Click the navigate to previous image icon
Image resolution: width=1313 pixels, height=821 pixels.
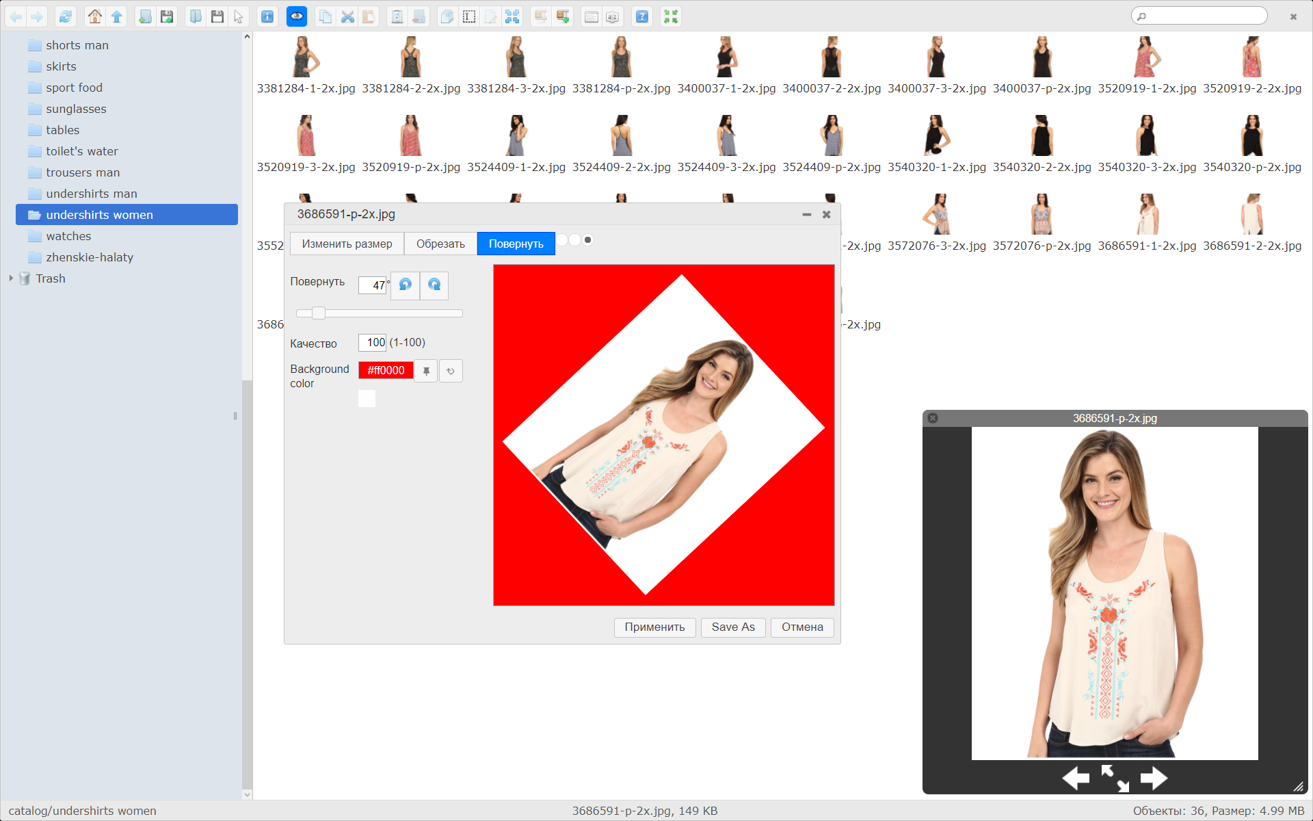click(x=1075, y=777)
